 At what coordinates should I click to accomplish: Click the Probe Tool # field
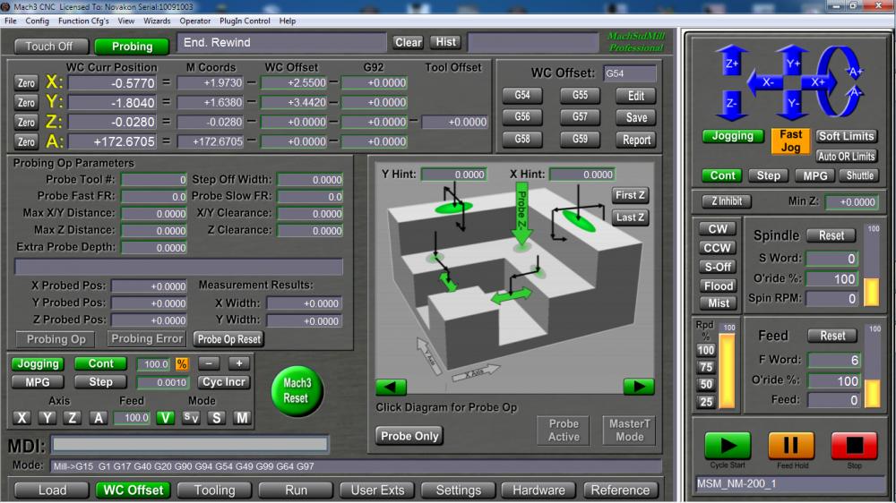pyautogui.click(x=154, y=180)
